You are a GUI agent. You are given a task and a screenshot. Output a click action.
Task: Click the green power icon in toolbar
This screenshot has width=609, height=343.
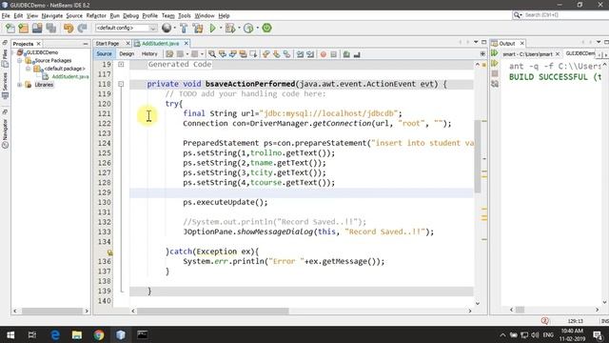(266, 28)
